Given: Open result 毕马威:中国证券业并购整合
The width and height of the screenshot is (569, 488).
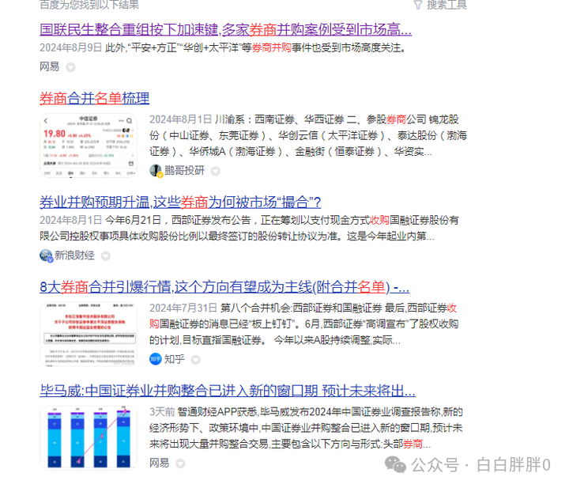Looking at the screenshot, I should point(228,391).
